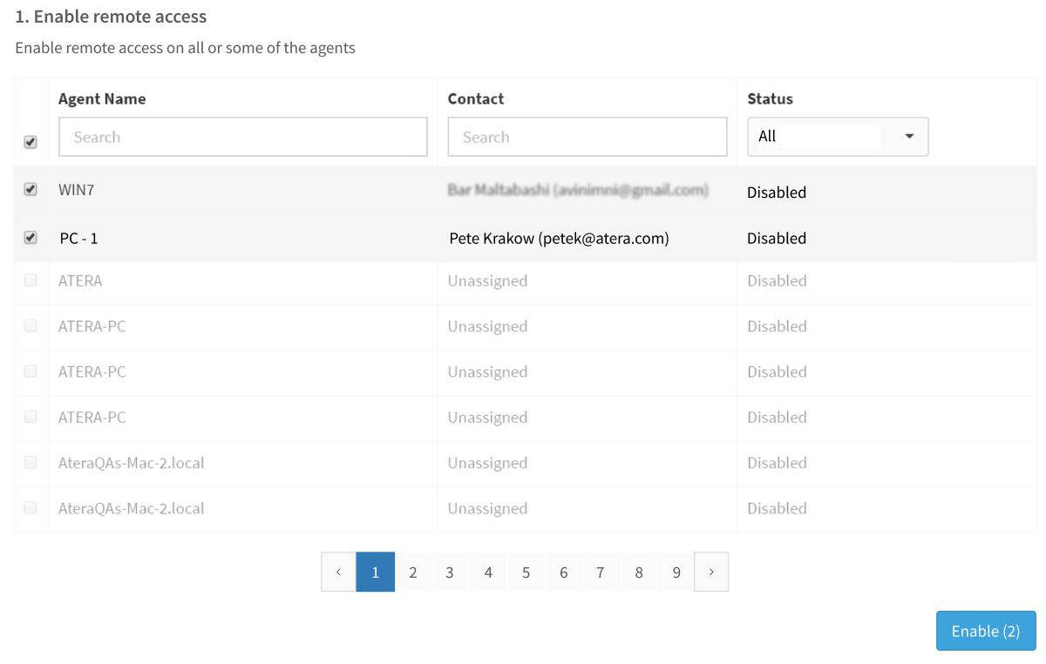Screen dimensions: 1046x664
Task: Click the Contact search field
Action: [x=587, y=137]
